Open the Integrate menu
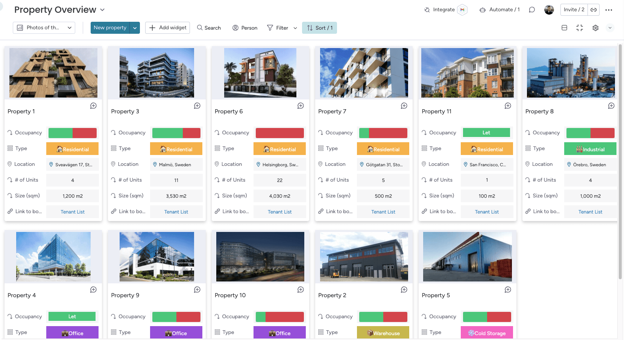 click(x=439, y=10)
